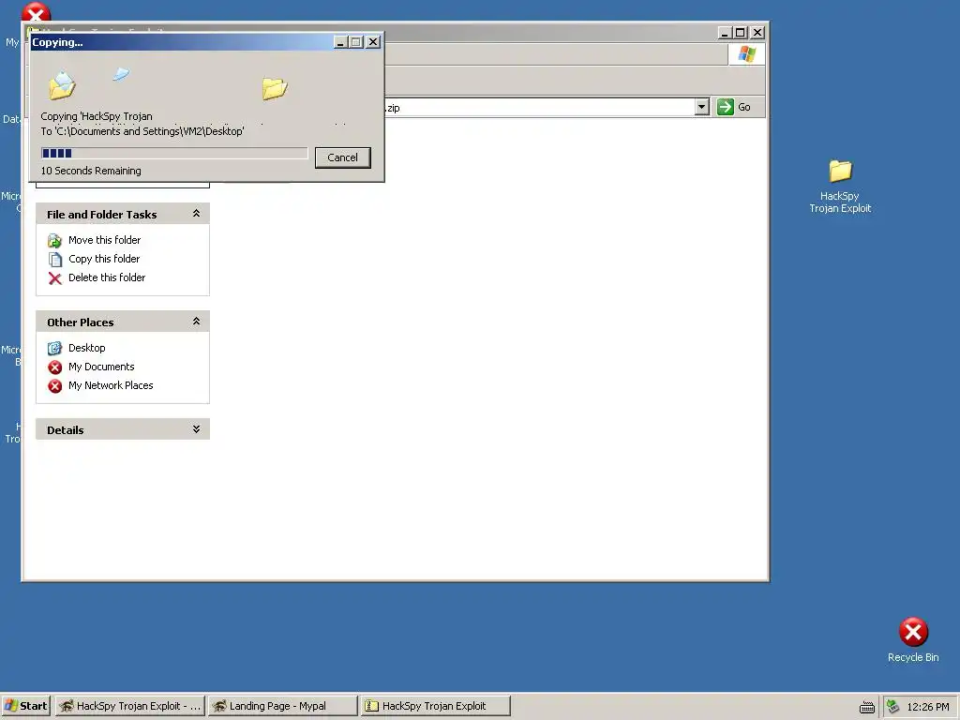The width and height of the screenshot is (960, 720).
Task: Cancel the file copy operation
Action: coord(342,157)
